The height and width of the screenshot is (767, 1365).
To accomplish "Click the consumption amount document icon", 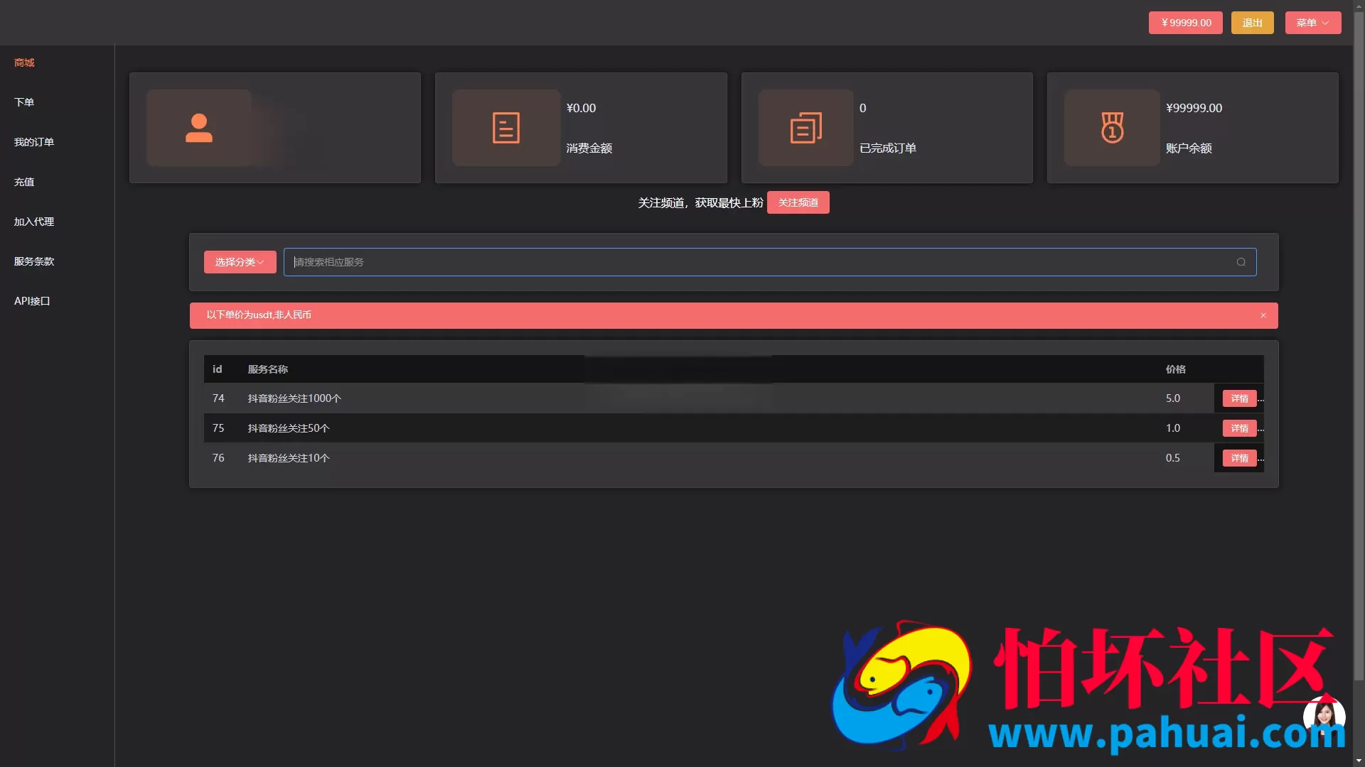I will [505, 128].
